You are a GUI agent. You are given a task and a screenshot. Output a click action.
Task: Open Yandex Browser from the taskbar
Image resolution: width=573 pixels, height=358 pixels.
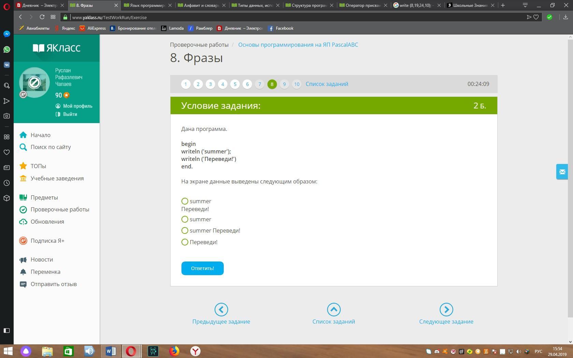195,351
